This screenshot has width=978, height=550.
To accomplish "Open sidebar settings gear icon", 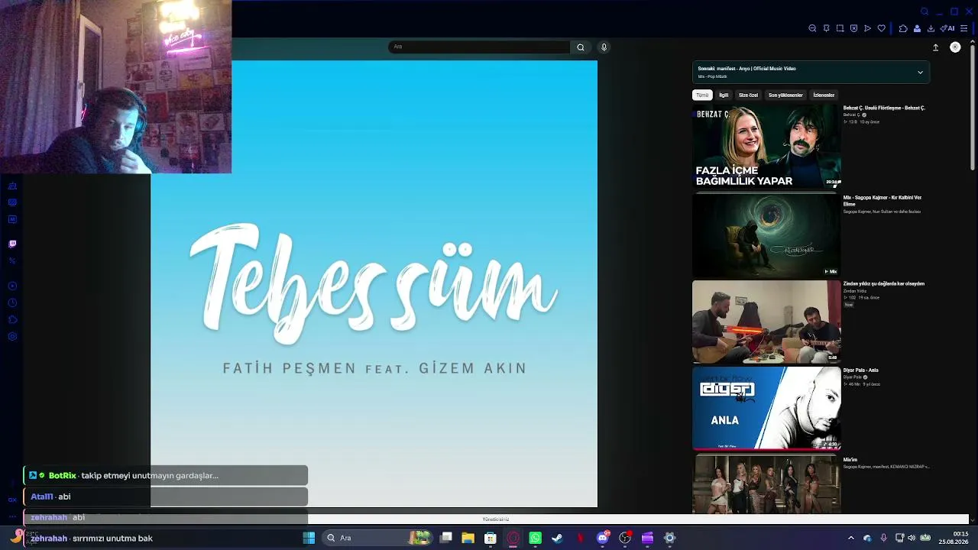I will tap(12, 337).
